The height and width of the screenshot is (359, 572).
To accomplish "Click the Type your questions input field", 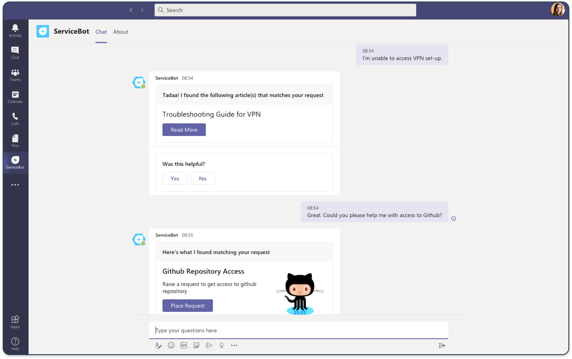I will (298, 330).
